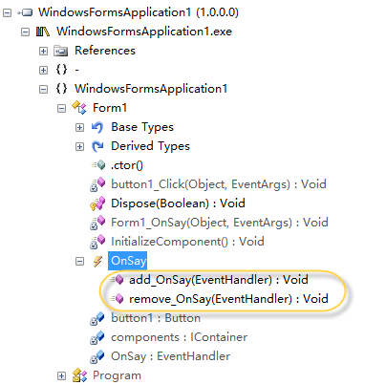Click the .ctor() constructor icon

[x=98, y=165]
